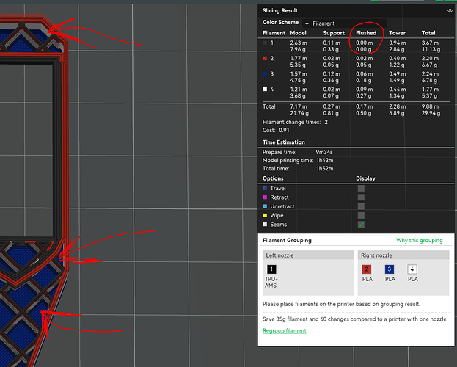Screen dimensions: 457x367
Task: Collapse the Slicing Result panel
Action: [450, 11]
